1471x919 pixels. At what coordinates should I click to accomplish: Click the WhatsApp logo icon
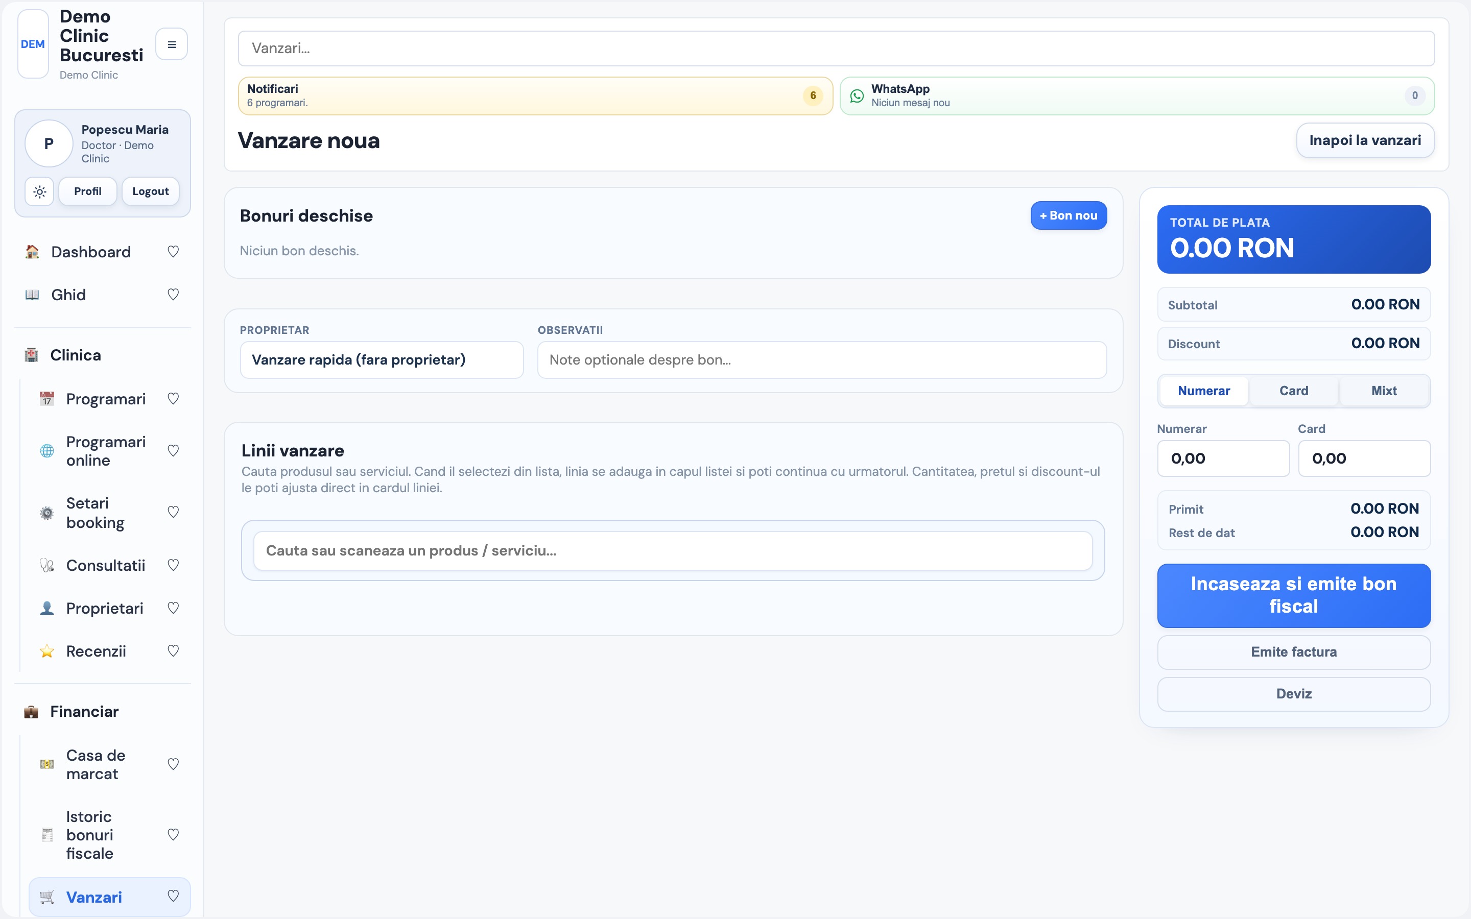[857, 95]
